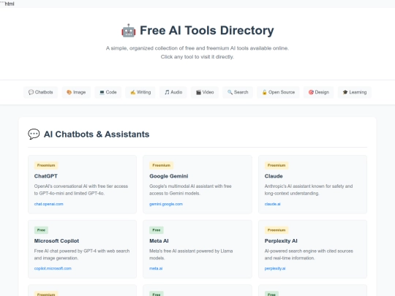Click the AI Chatbots & Assistants heading
The width and height of the screenshot is (395, 296).
97,134
